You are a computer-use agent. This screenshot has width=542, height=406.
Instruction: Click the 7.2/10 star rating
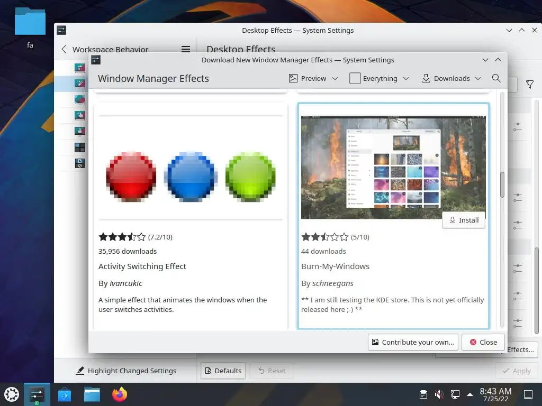(135, 237)
